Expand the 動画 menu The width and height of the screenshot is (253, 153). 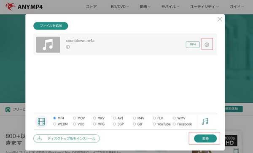[x=145, y=7]
